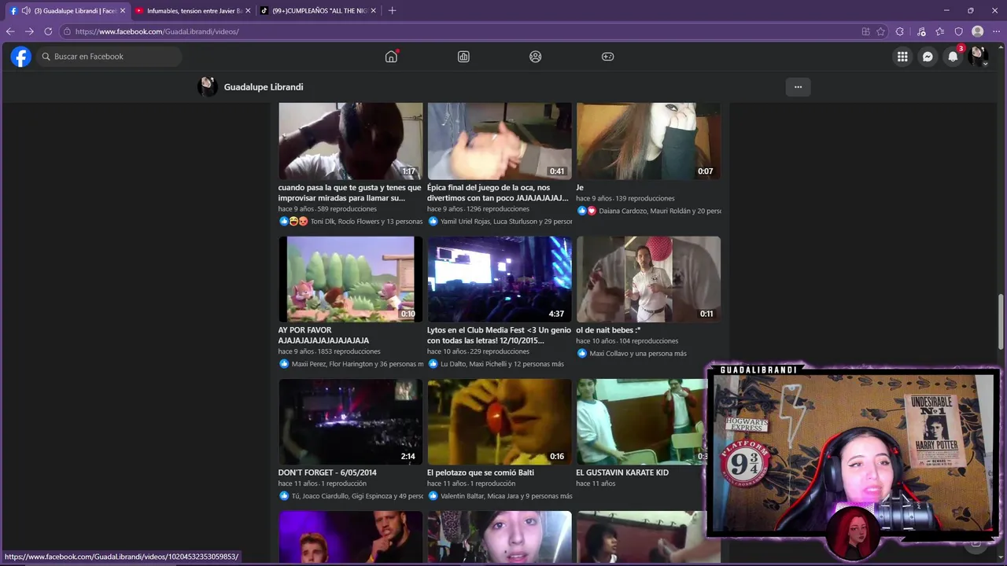Open a new browser tab
The width and height of the screenshot is (1007, 566).
tap(393, 10)
